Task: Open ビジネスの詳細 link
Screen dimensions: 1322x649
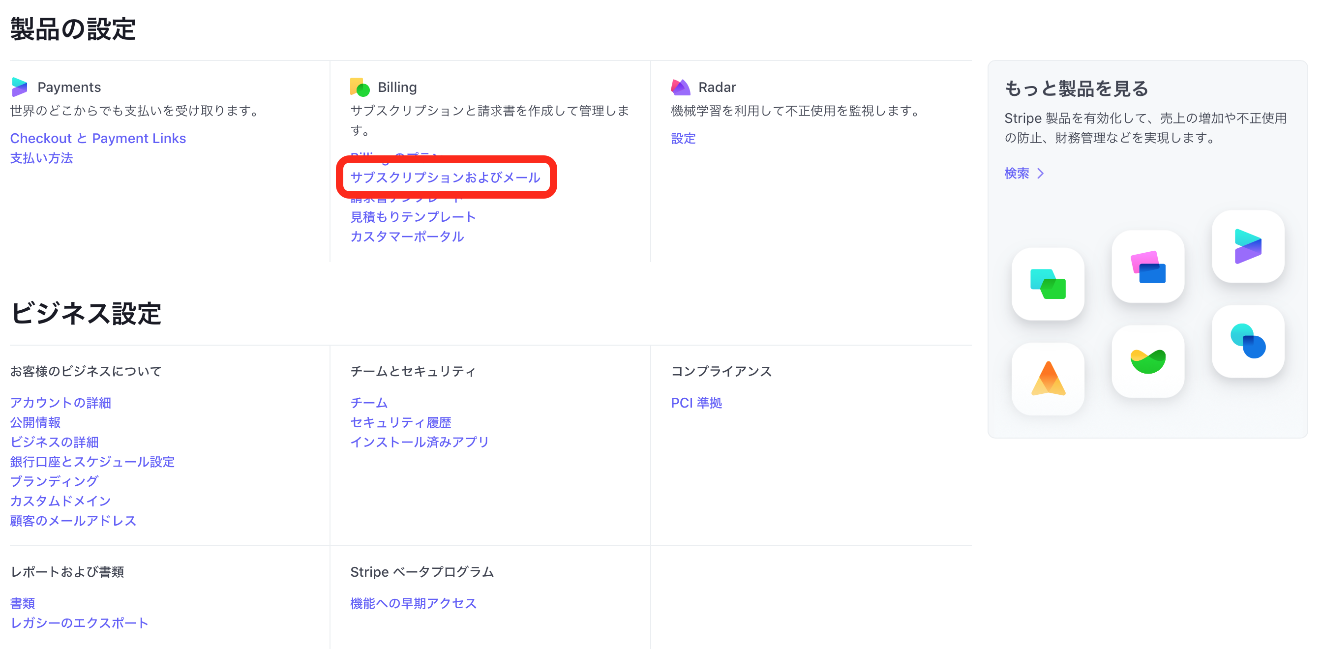Action: coord(55,442)
